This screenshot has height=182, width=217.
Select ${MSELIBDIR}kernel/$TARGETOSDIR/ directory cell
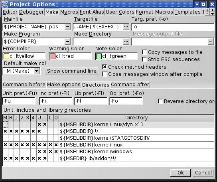pos(136,138)
